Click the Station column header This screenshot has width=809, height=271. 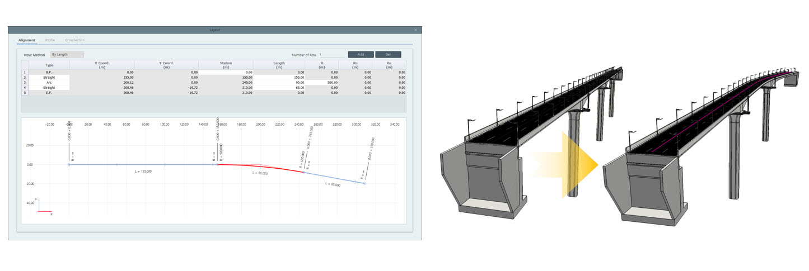[226, 65]
